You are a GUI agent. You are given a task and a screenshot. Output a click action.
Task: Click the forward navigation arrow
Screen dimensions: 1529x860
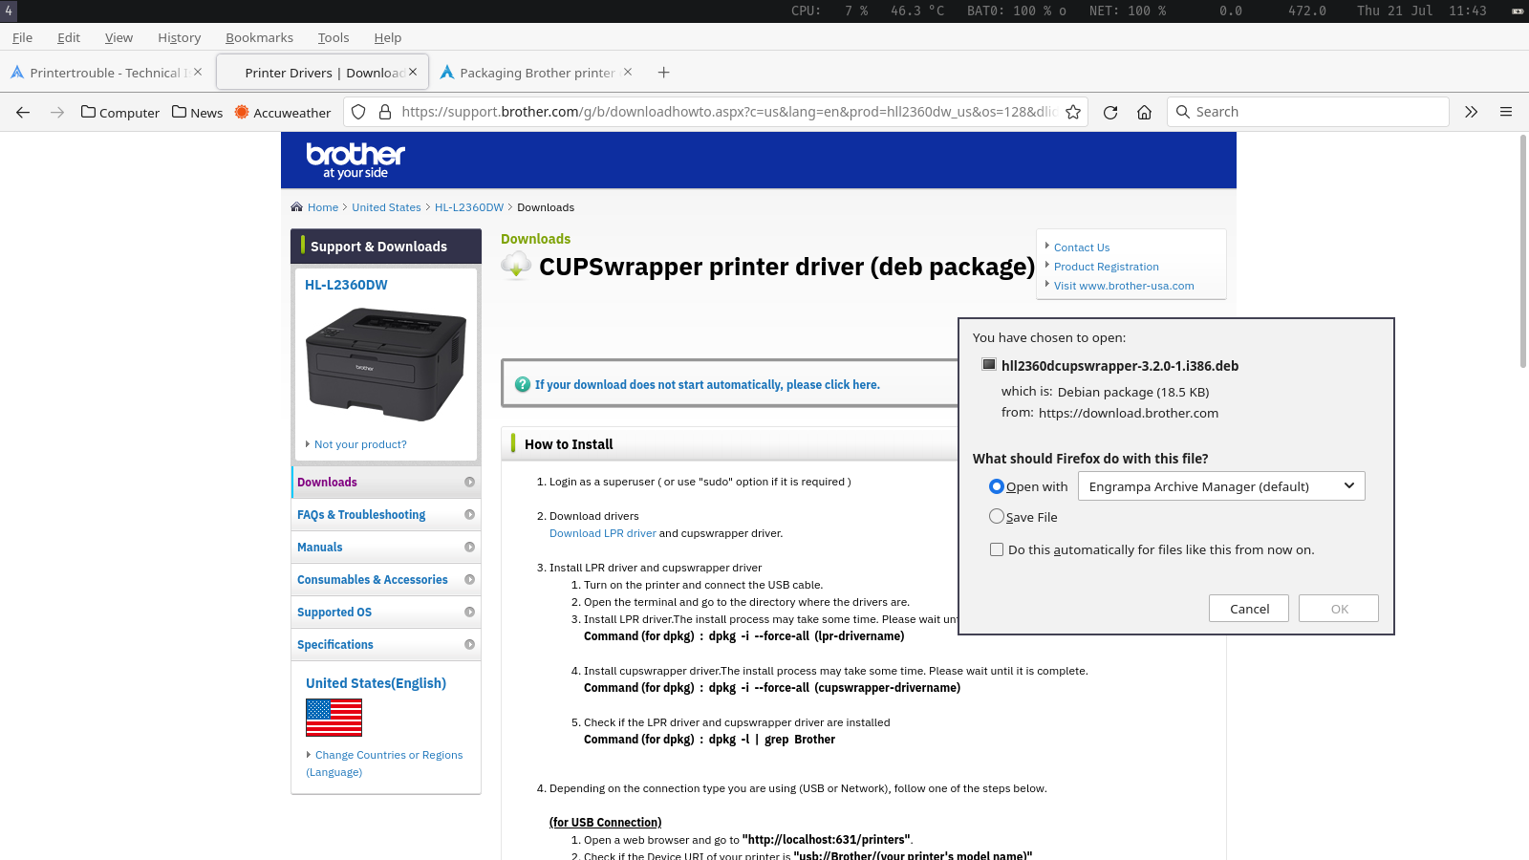tap(57, 112)
